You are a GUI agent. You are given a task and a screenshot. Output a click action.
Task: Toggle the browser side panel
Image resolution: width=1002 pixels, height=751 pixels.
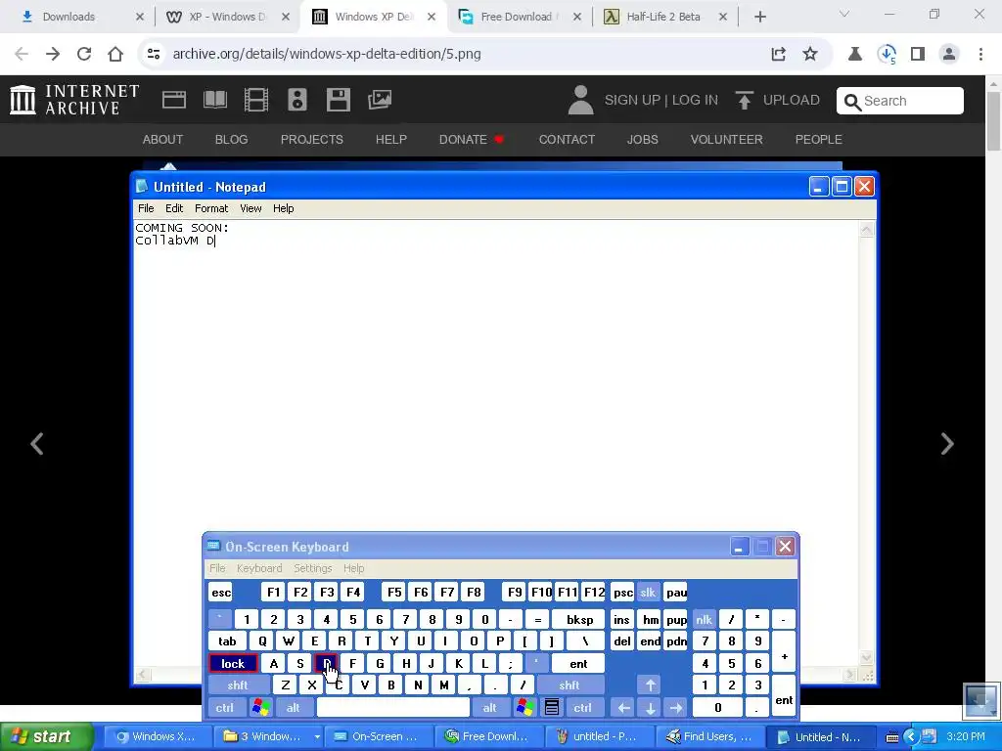pos(918,54)
